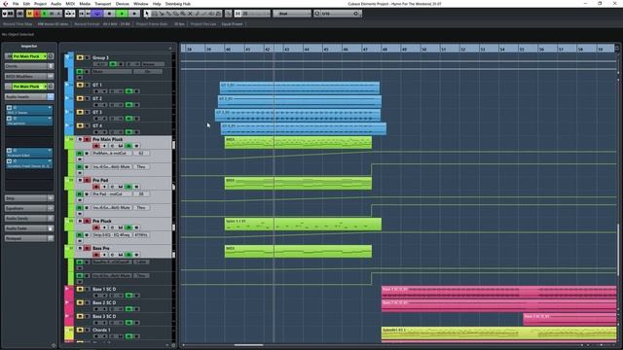Open the Steinberg Hub menu
The width and height of the screenshot is (623, 350).
[178, 4]
